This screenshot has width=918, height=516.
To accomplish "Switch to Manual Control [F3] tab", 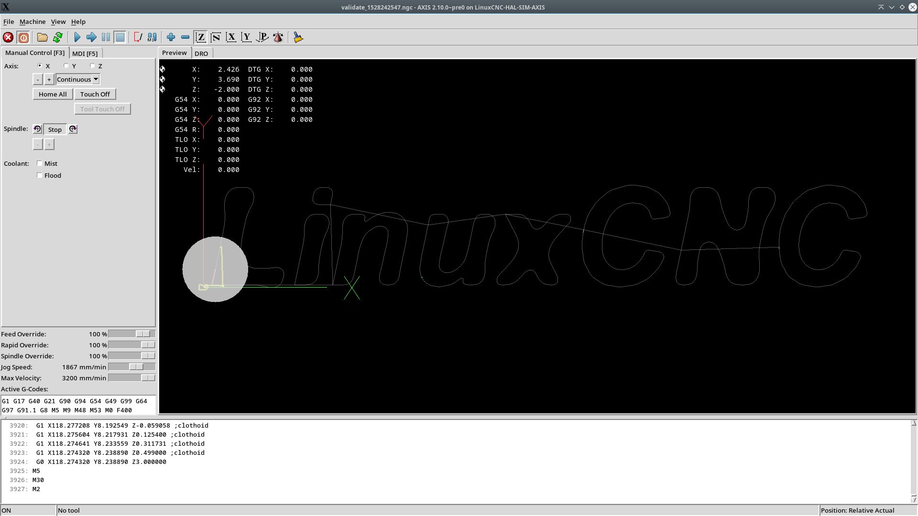I will click(35, 53).
